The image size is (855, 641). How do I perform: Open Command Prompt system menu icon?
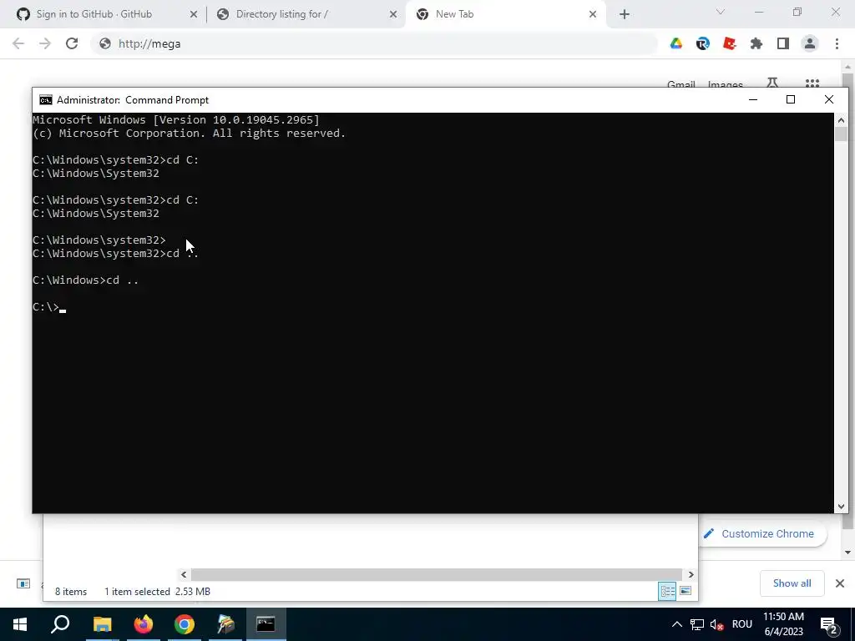tap(46, 100)
